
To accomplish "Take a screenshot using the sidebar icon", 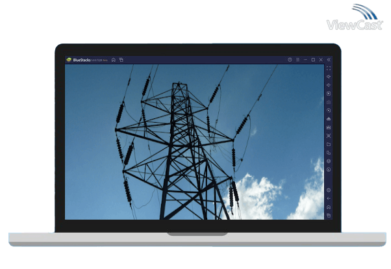I will pyautogui.click(x=329, y=136).
